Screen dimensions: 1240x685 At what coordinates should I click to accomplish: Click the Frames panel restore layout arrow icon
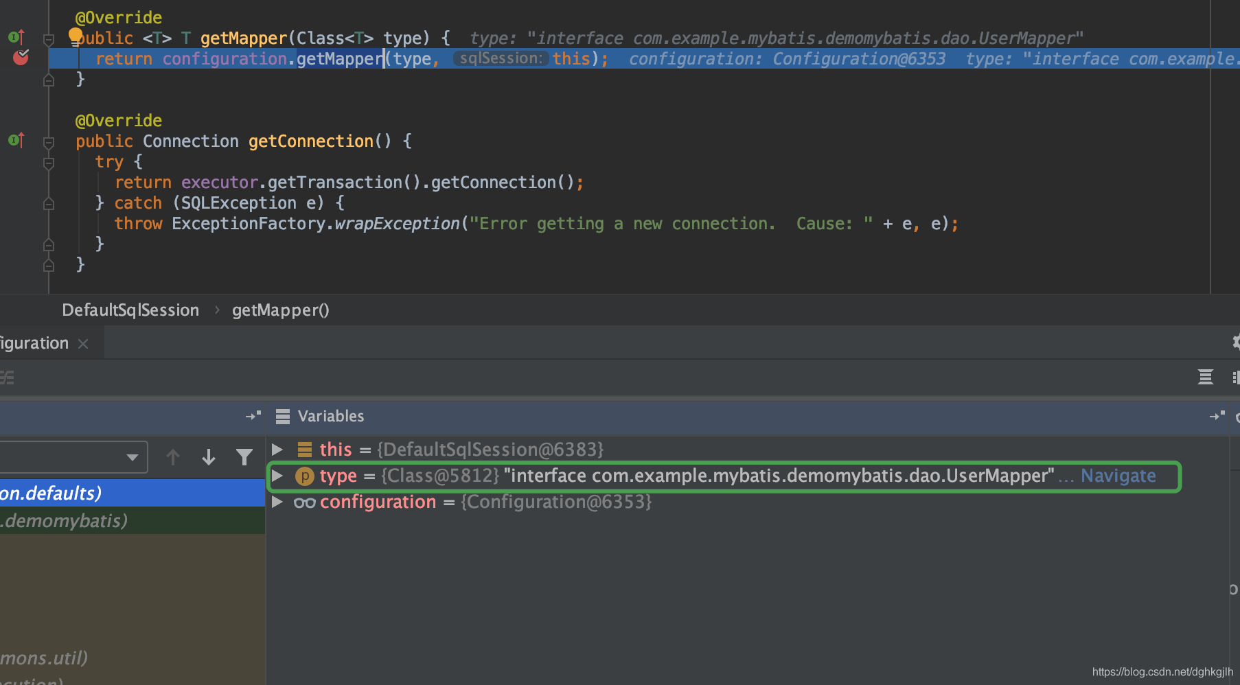tap(253, 416)
